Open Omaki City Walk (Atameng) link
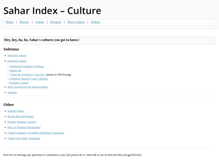This screenshot has width=219, height=164. (24, 138)
